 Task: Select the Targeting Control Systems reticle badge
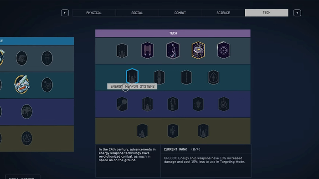pyautogui.click(x=224, y=50)
